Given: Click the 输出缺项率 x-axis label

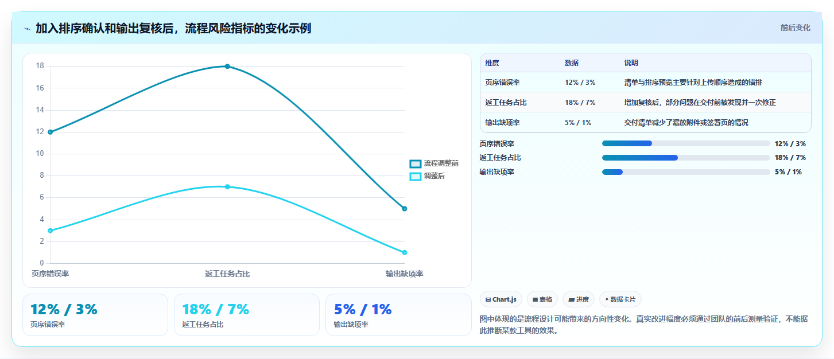Looking at the screenshot, I should click(405, 274).
